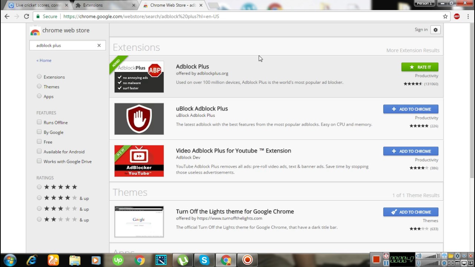Open the uBlock Adblock Plus hand icon

(139, 119)
